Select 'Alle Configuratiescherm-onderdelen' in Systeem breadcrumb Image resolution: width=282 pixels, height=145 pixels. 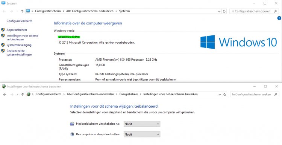pos(90,11)
